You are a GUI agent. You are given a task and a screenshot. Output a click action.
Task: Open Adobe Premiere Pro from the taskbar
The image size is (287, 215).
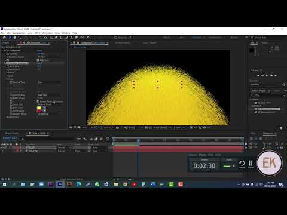[x=51, y=185]
